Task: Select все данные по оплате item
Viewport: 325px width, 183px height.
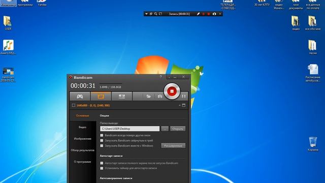Action: pyautogui.click(x=313, y=5)
